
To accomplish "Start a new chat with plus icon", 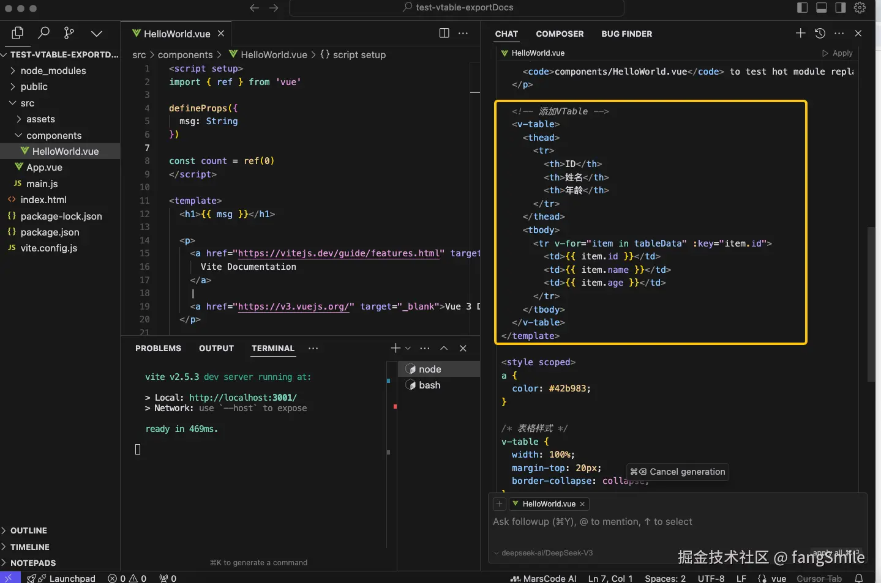I will click(x=800, y=33).
